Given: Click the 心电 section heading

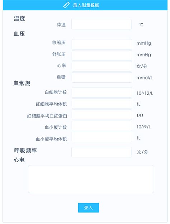Looking at the screenshot, I should click(19, 160).
